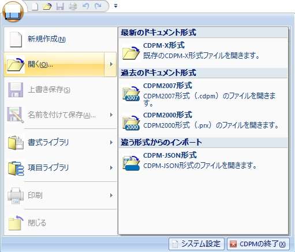Click the CDPM-JSON形式 import icon

point(131,163)
